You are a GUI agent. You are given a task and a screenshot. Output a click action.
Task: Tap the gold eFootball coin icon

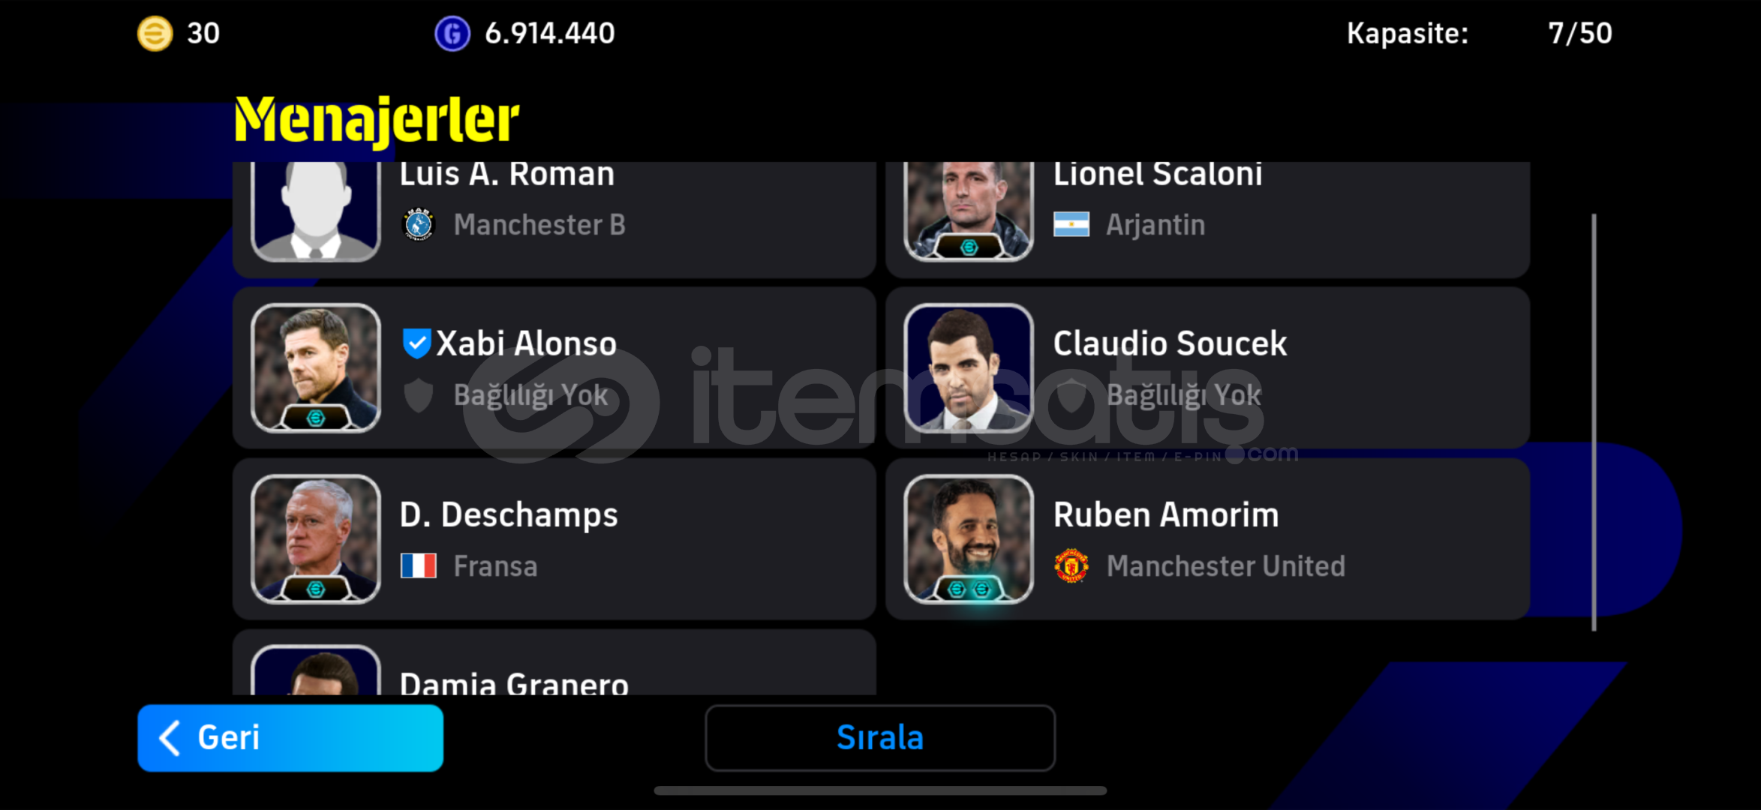pos(155,34)
